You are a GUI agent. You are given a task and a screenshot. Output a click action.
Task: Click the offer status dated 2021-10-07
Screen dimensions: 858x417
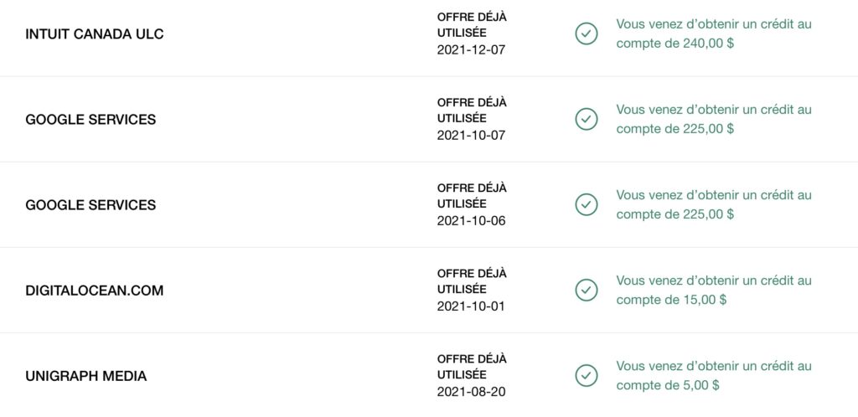point(472,119)
